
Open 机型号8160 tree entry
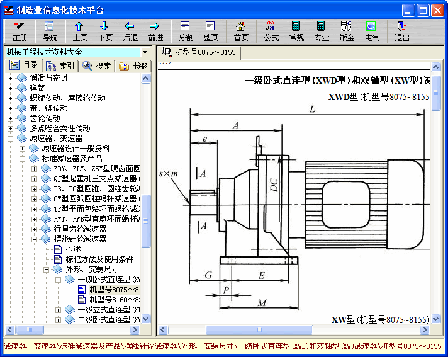click(115, 300)
